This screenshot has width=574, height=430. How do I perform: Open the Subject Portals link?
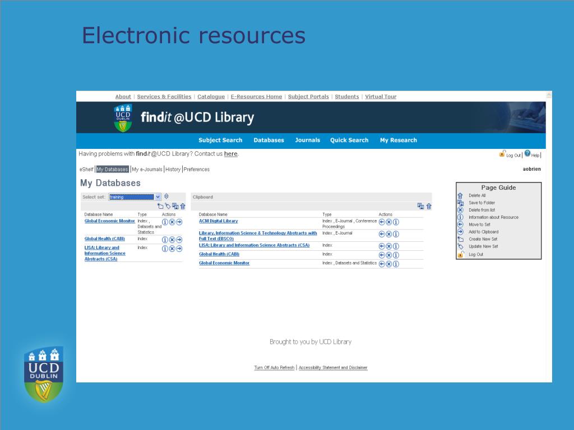[x=308, y=96]
